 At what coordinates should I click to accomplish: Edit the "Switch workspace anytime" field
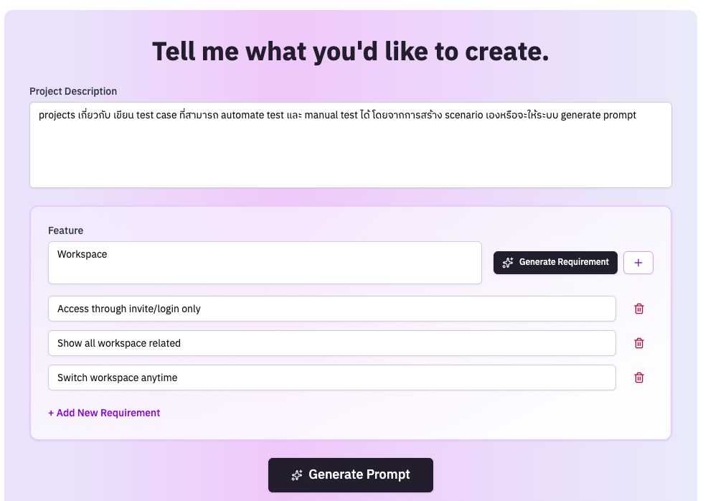tap(331, 378)
